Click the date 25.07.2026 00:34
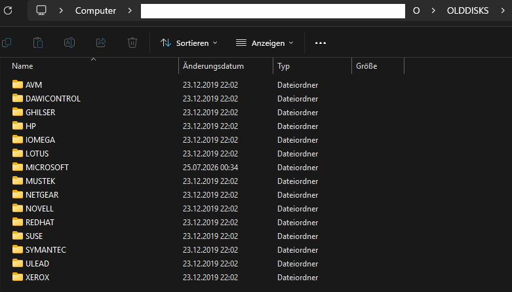The height and width of the screenshot is (292, 512). 210,168
